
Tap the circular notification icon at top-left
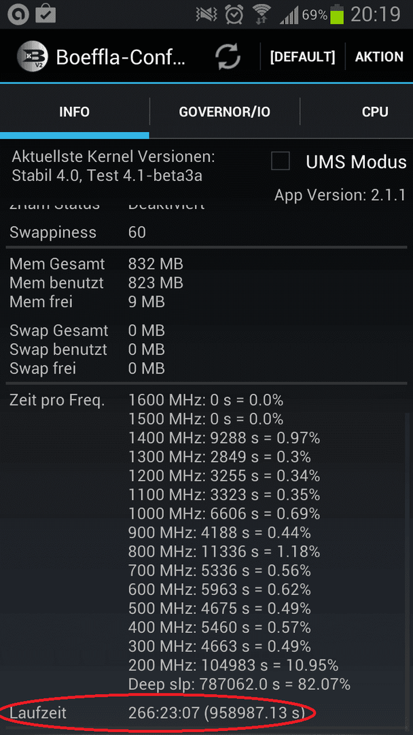16,14
